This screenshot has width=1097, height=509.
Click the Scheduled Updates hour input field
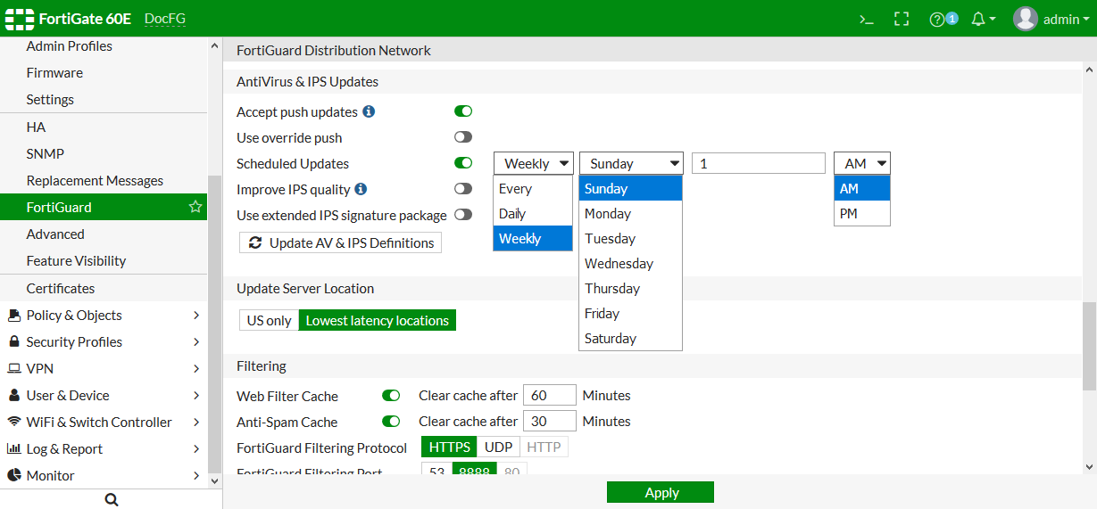(x=758, y=163)
